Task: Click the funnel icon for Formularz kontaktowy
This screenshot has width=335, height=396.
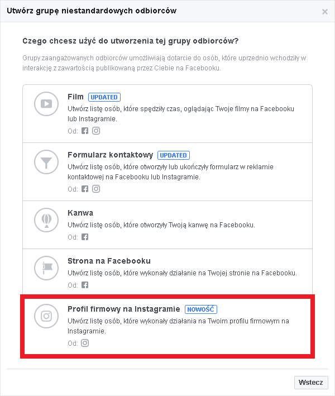Action: coord(46,162)
